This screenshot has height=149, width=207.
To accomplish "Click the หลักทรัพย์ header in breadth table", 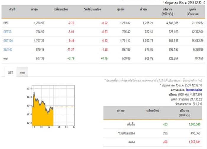I will tap(153, 111).
